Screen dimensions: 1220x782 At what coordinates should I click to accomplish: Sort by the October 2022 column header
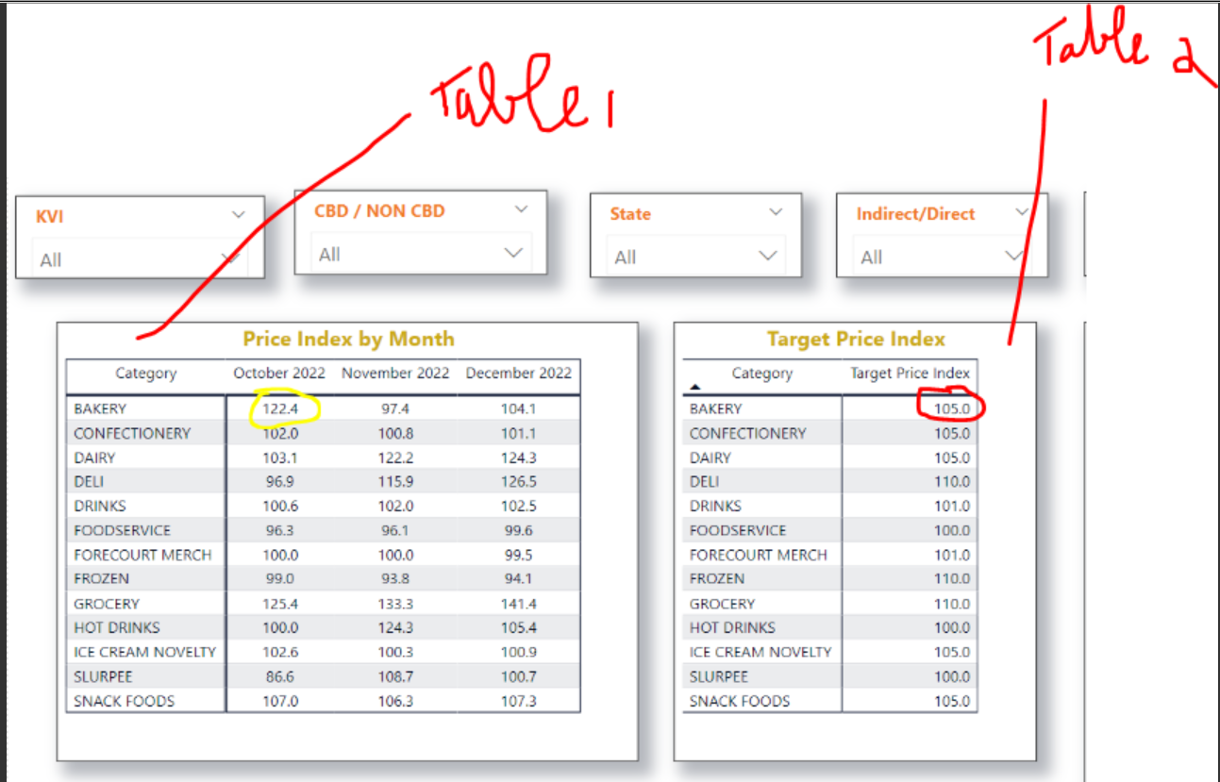point(279,373)
